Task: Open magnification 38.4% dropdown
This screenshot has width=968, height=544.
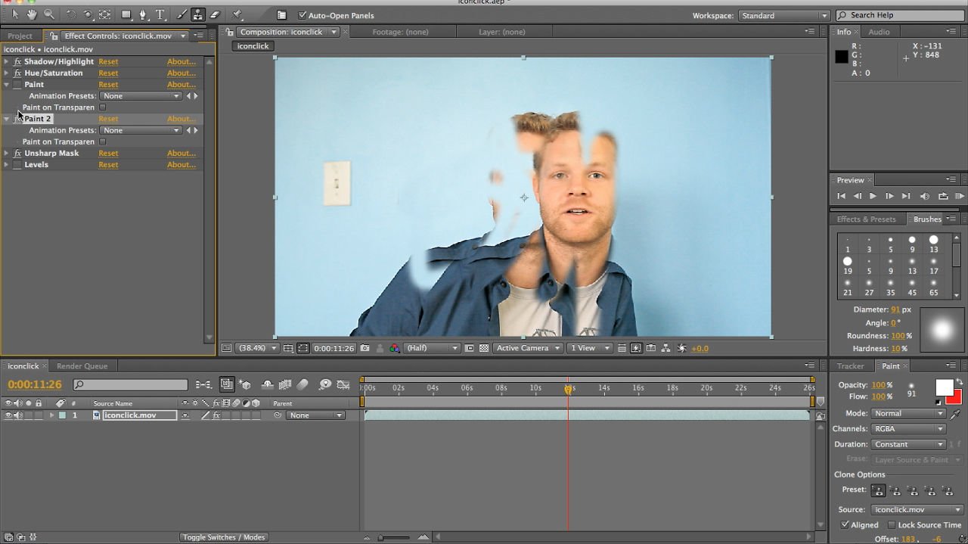Action: click(x=257, y=348)
